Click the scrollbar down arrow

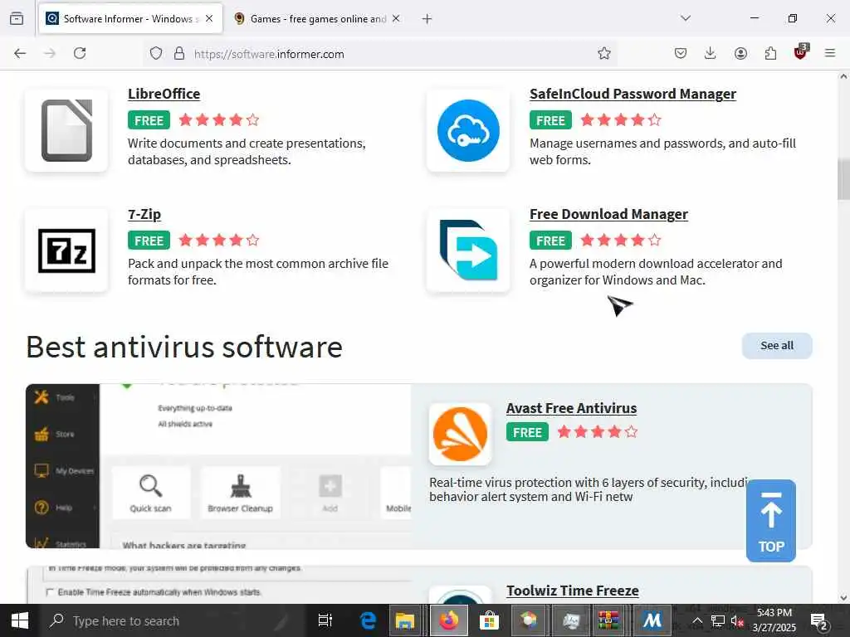tap(843, 597)
